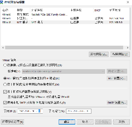
Task: Open NAT Settings (S) button
Action: point(117,78)
